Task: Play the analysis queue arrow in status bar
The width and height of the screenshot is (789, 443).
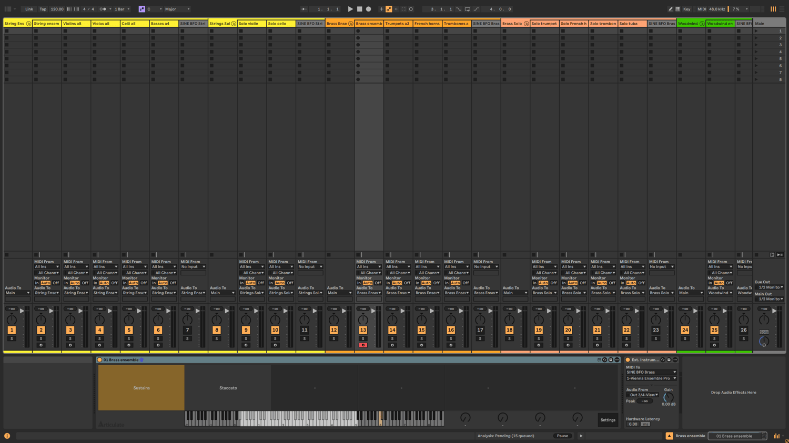Action: pos(581,436)
